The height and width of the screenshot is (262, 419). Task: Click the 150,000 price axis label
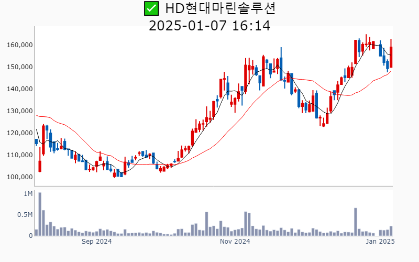[20, 67]
